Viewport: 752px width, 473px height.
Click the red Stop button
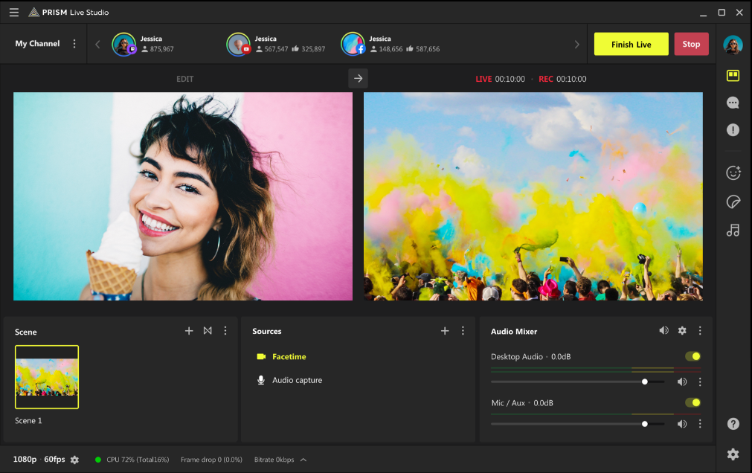691,45
